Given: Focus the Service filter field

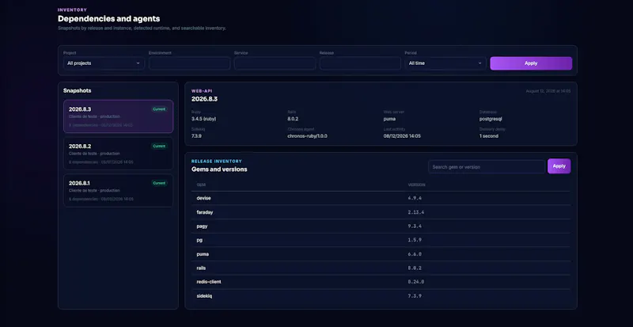Looking at the screenshot, I should tap(275, 63).
